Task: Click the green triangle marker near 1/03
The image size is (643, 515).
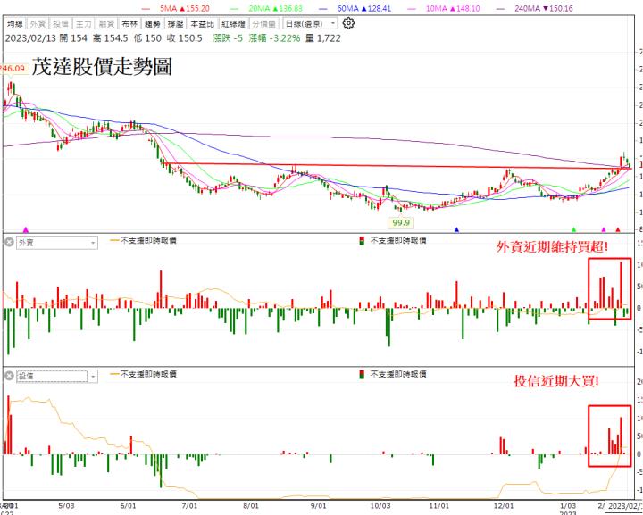Action: [573, 230]
